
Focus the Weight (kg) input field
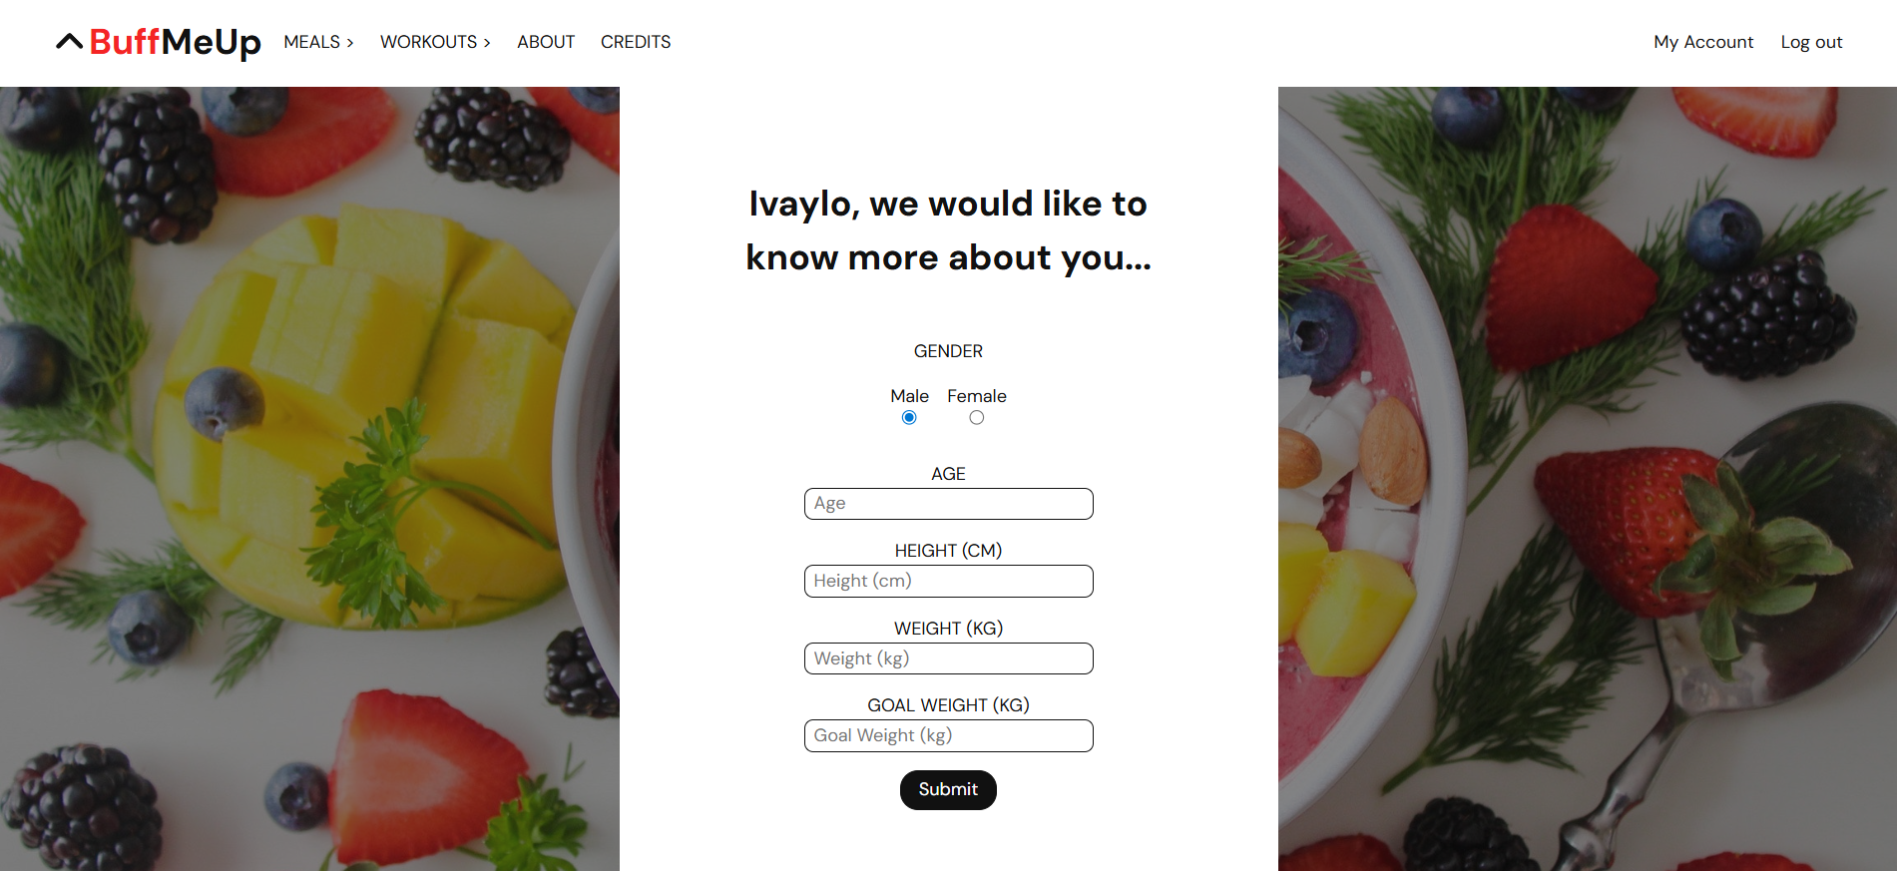pyautogui.click(x=948, y=658)
